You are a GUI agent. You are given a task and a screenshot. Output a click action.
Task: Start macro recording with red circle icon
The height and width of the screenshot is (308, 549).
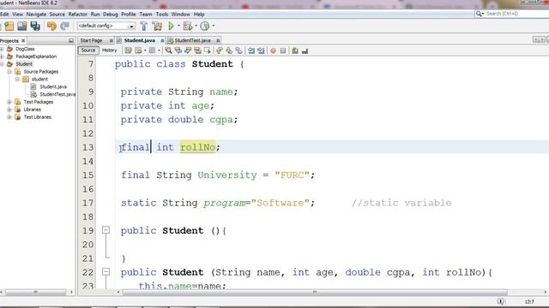(273, 50)
